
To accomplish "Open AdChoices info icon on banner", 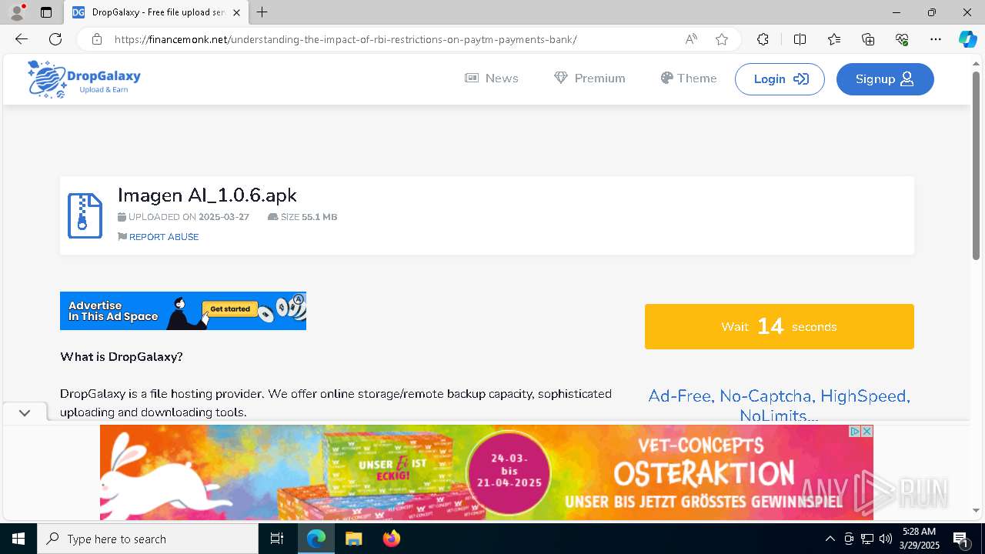I will [855, 431].
